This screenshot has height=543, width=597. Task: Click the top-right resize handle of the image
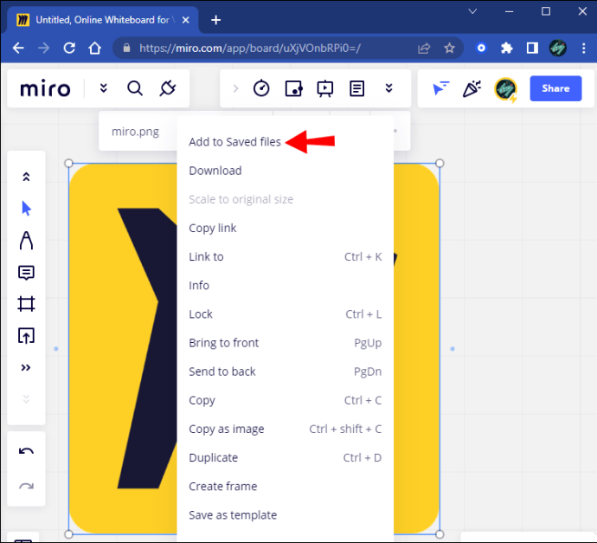tap(440, 163)
